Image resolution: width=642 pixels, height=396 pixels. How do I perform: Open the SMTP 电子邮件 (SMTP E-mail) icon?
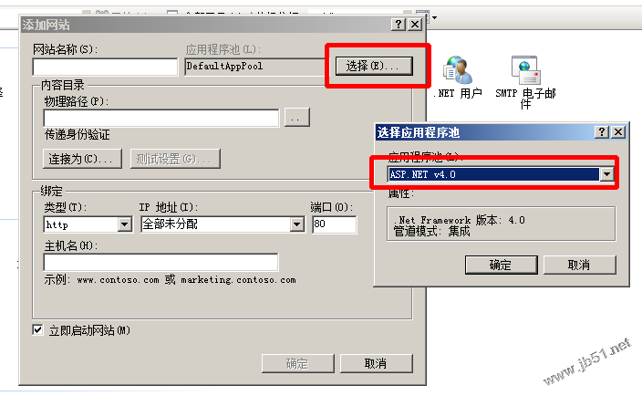coord(525,82)
